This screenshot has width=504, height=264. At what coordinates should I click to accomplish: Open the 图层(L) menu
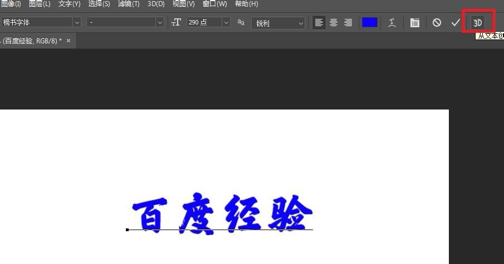coord(40,4)
